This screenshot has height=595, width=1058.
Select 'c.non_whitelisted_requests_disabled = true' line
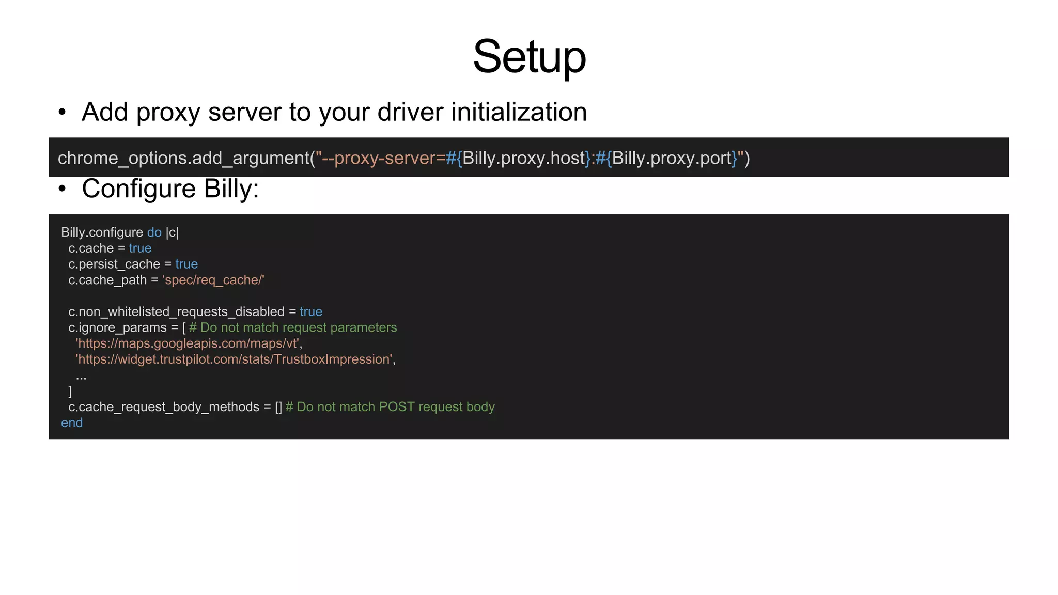click(x=195, y=312)
